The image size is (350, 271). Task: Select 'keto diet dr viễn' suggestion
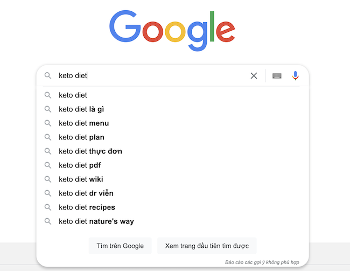(86, 193)
